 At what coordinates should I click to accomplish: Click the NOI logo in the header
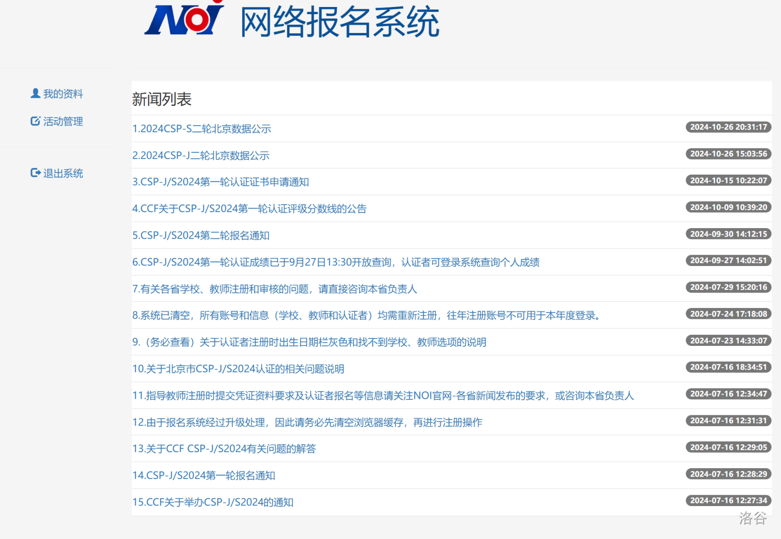[184, 19]
